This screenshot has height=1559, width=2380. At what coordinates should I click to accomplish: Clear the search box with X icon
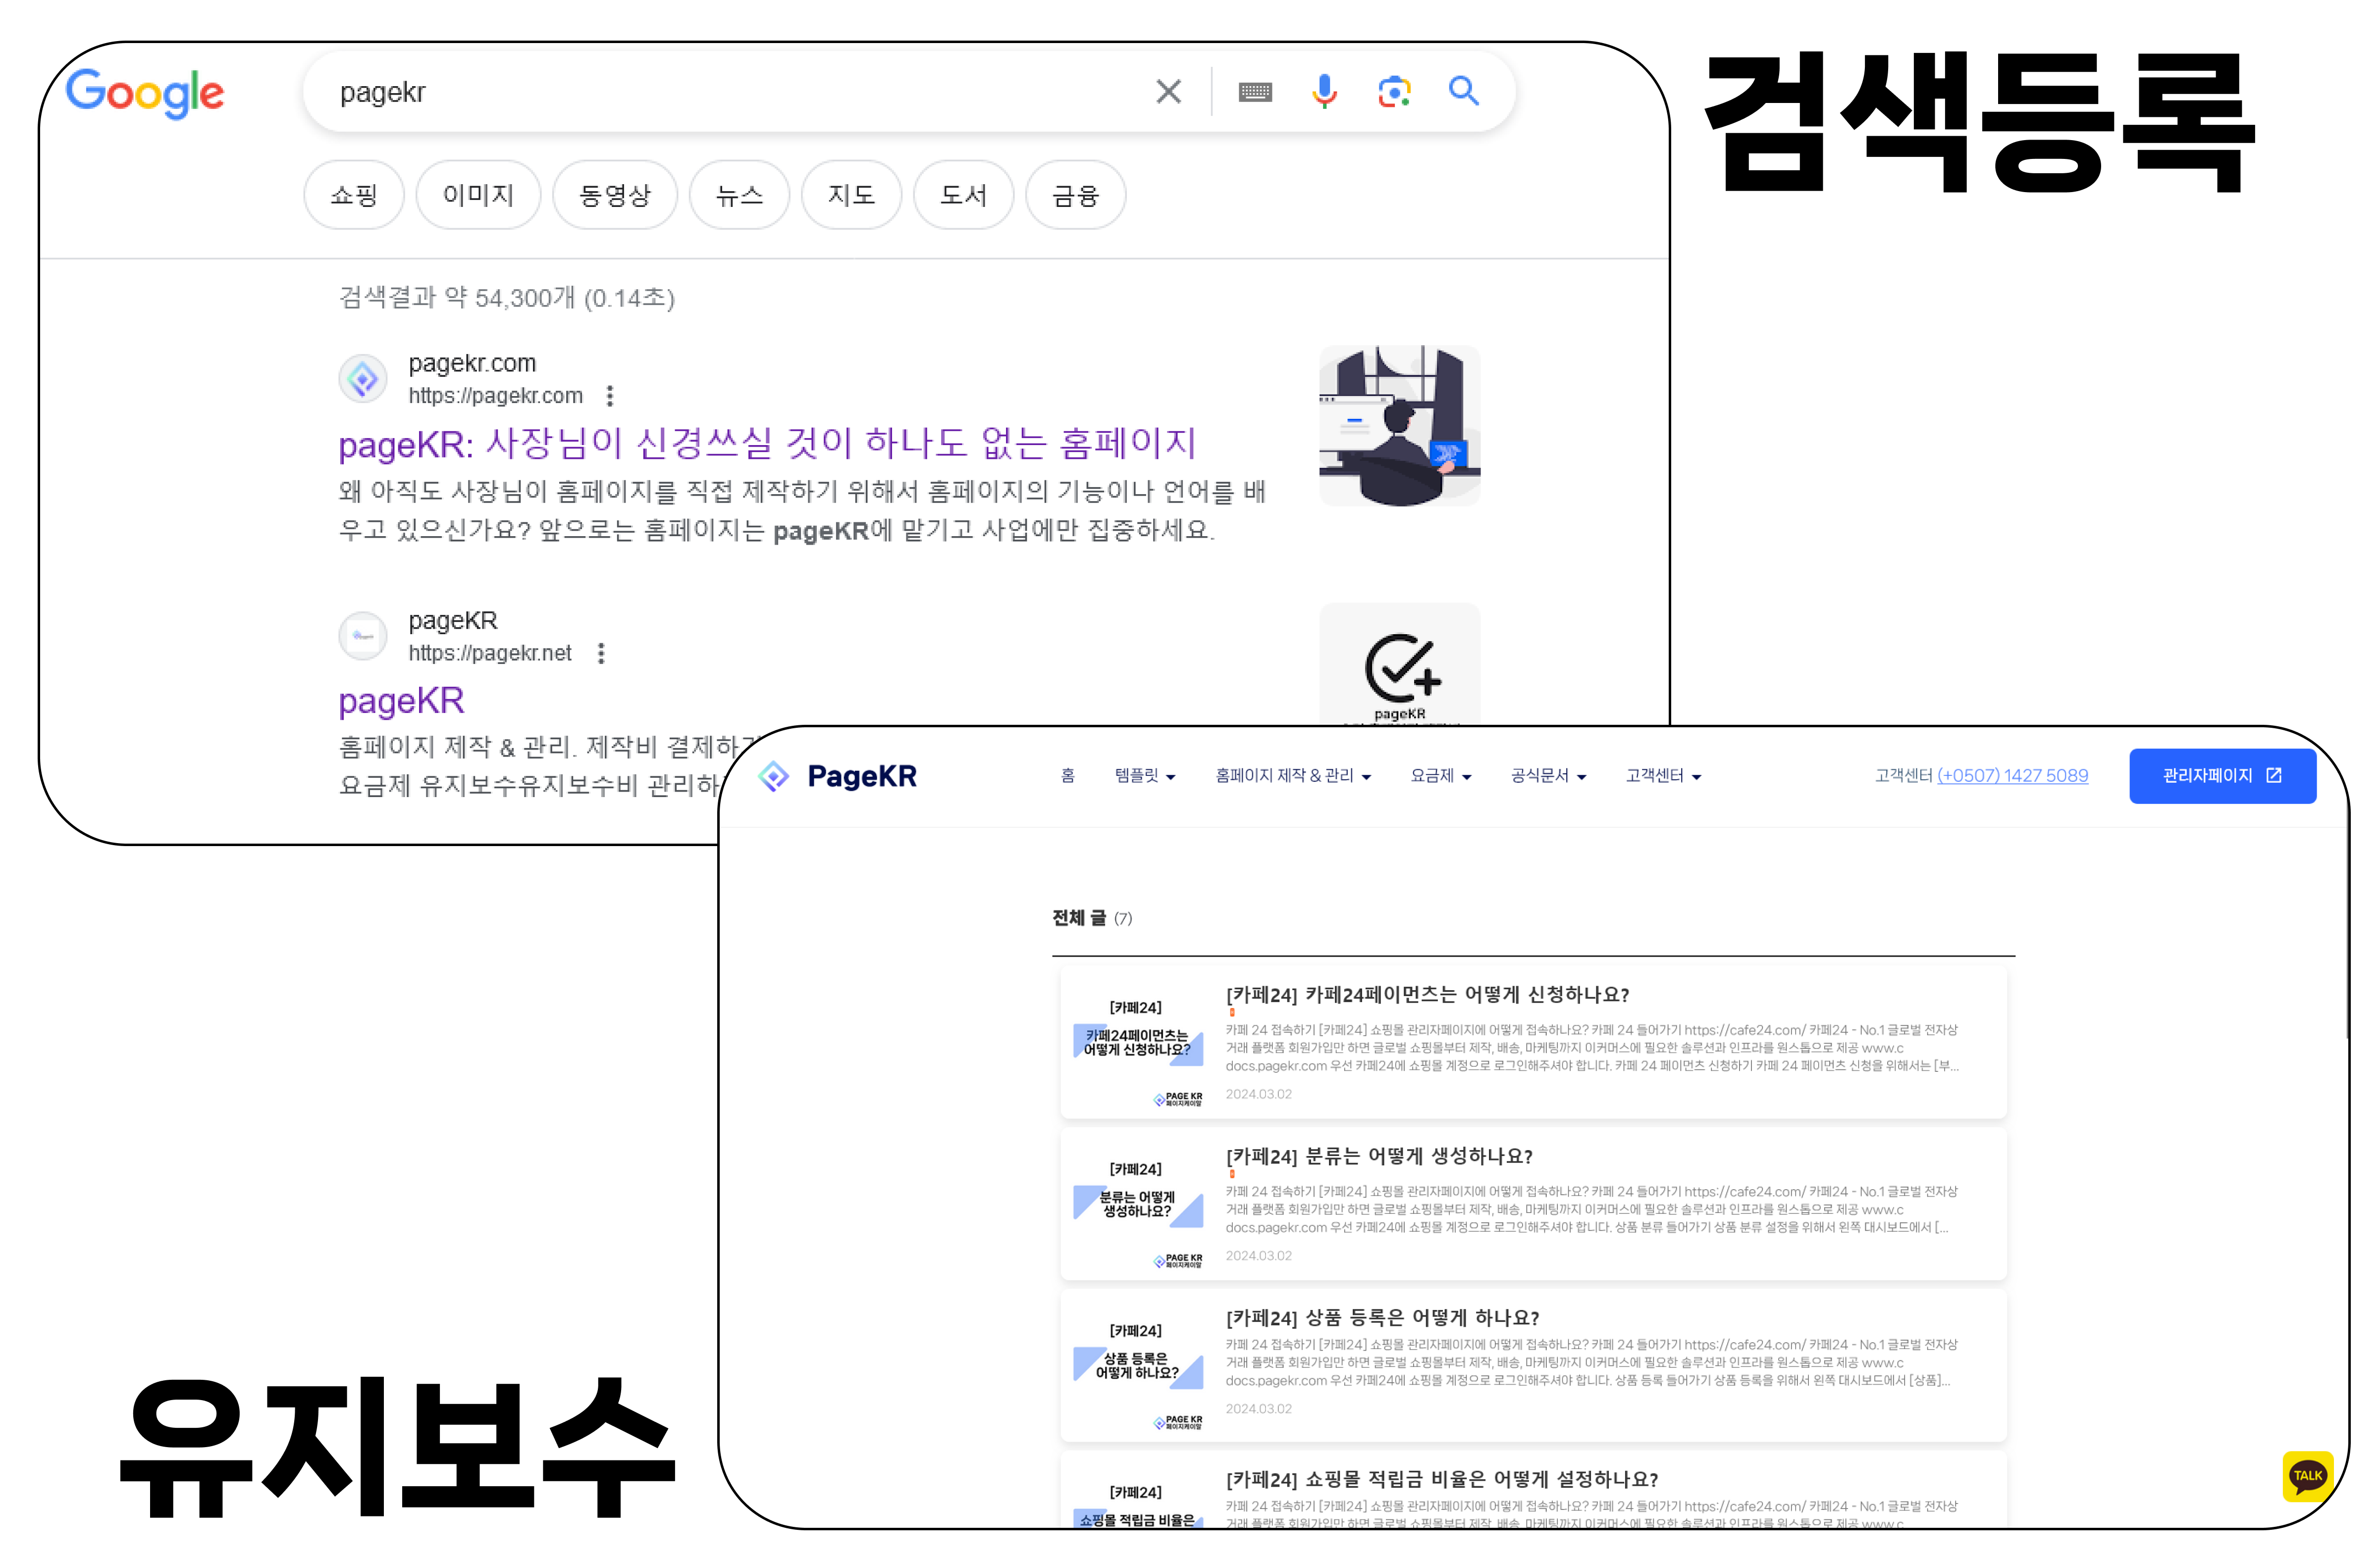click(x=1168, y=92)
